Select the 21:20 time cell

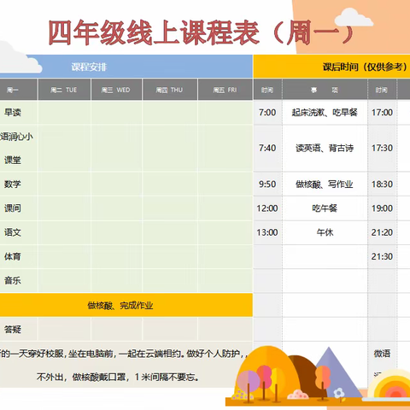[x=382, y=232]
